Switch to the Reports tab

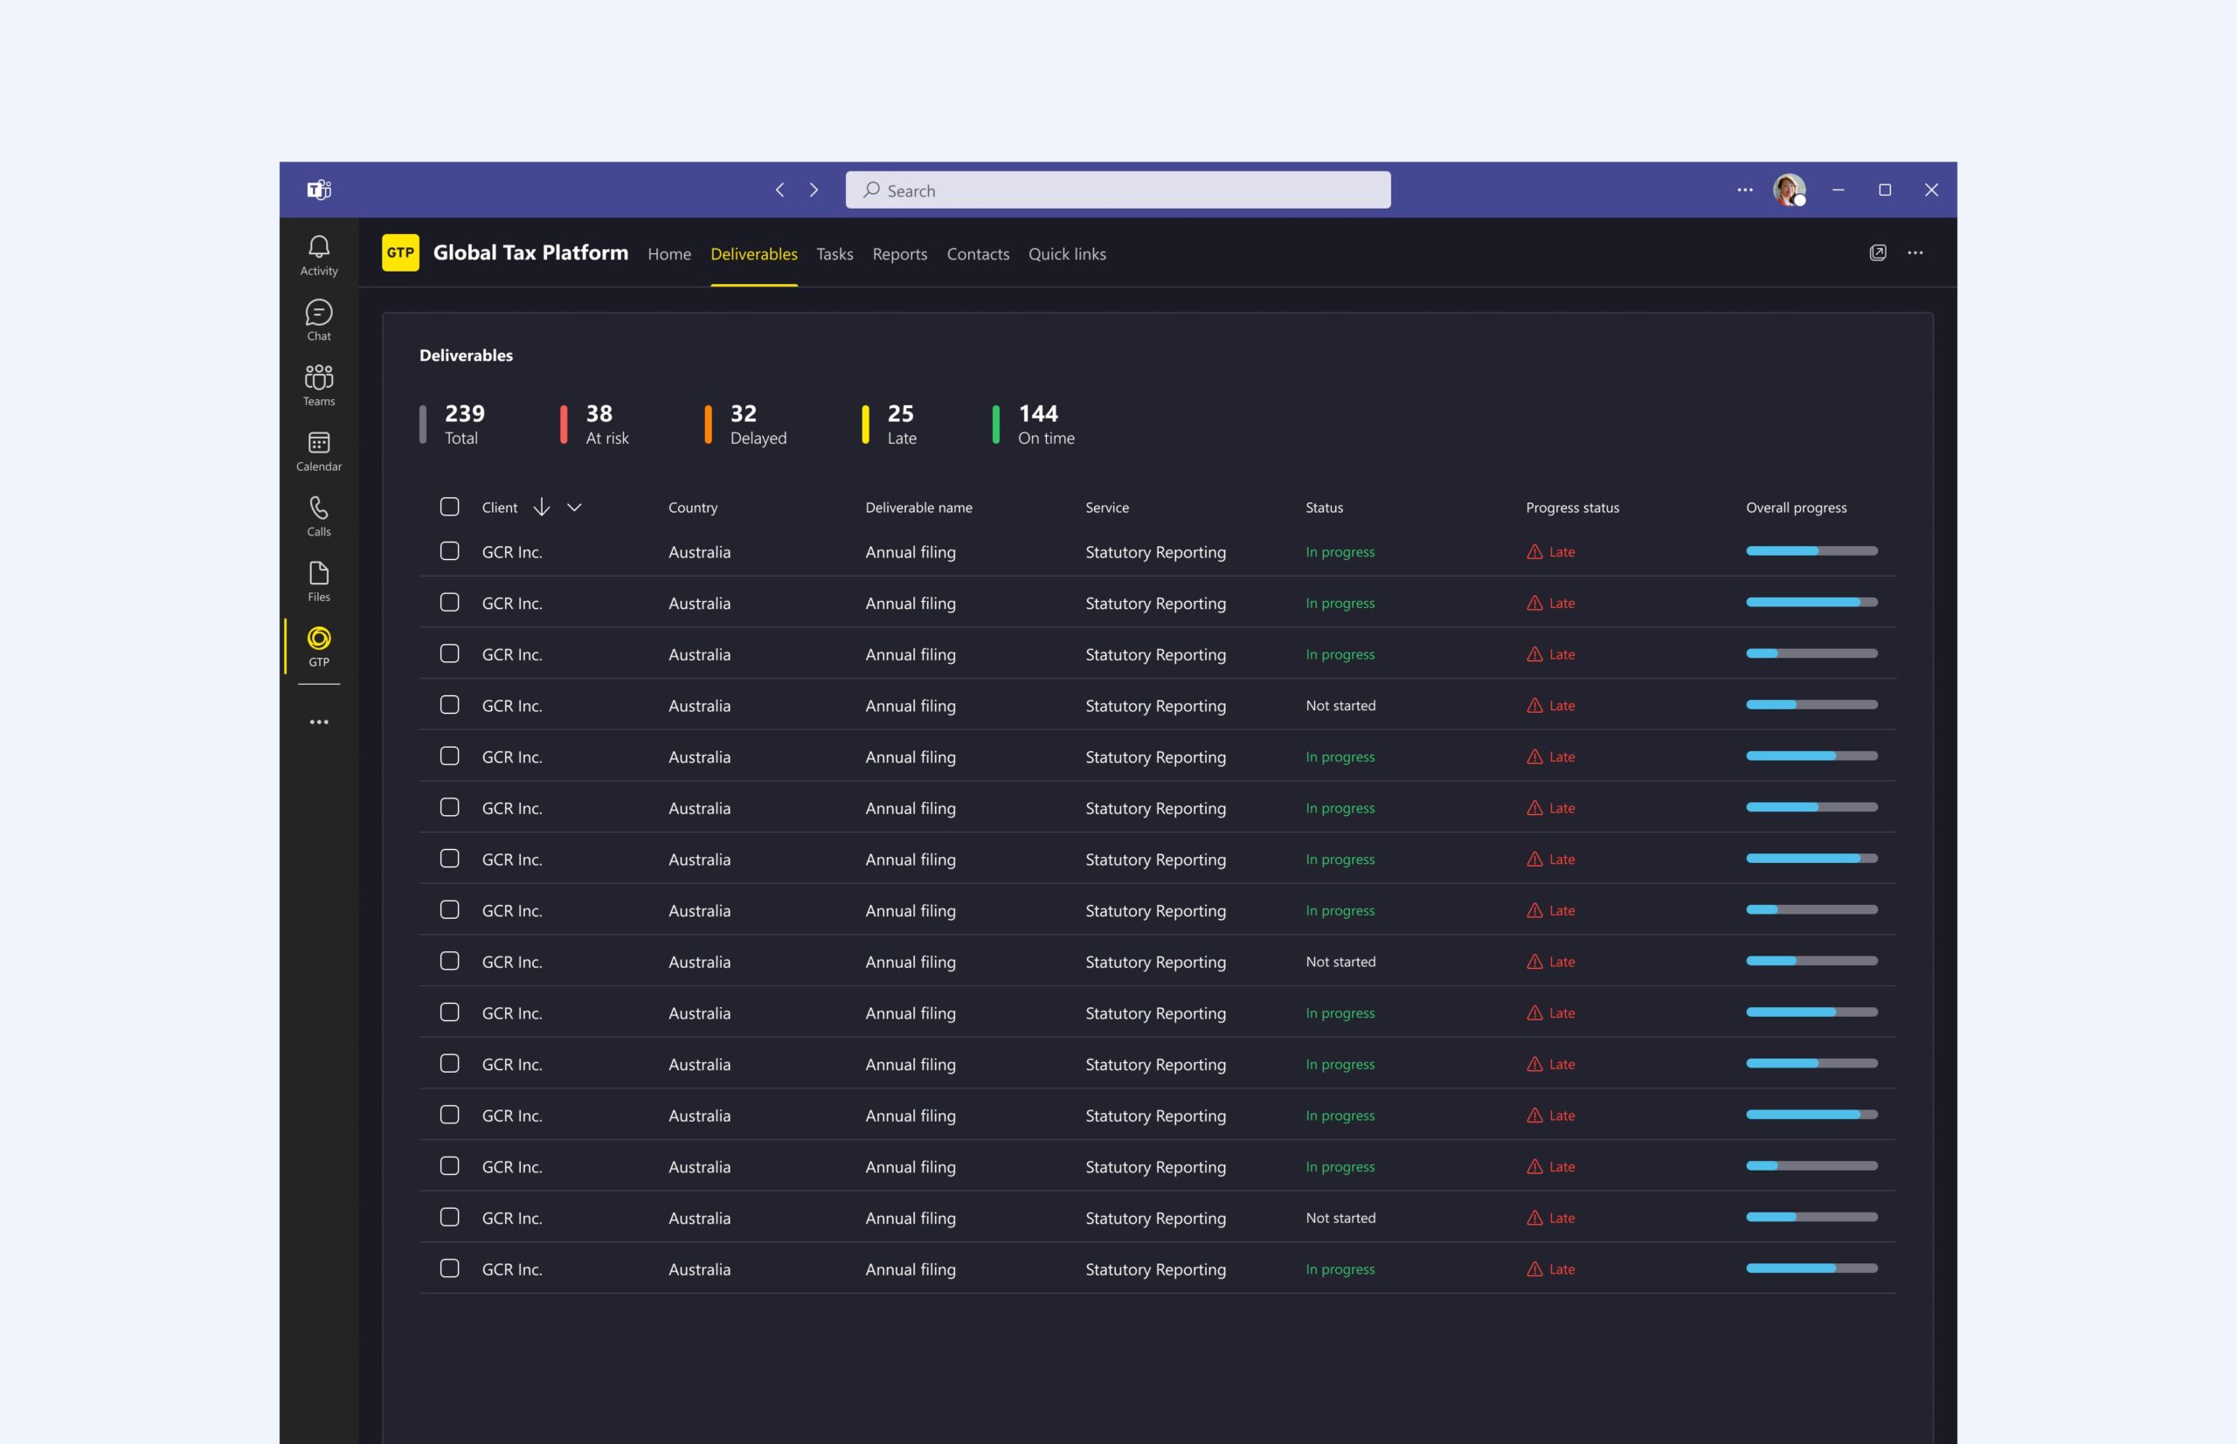tap(898, 254)
